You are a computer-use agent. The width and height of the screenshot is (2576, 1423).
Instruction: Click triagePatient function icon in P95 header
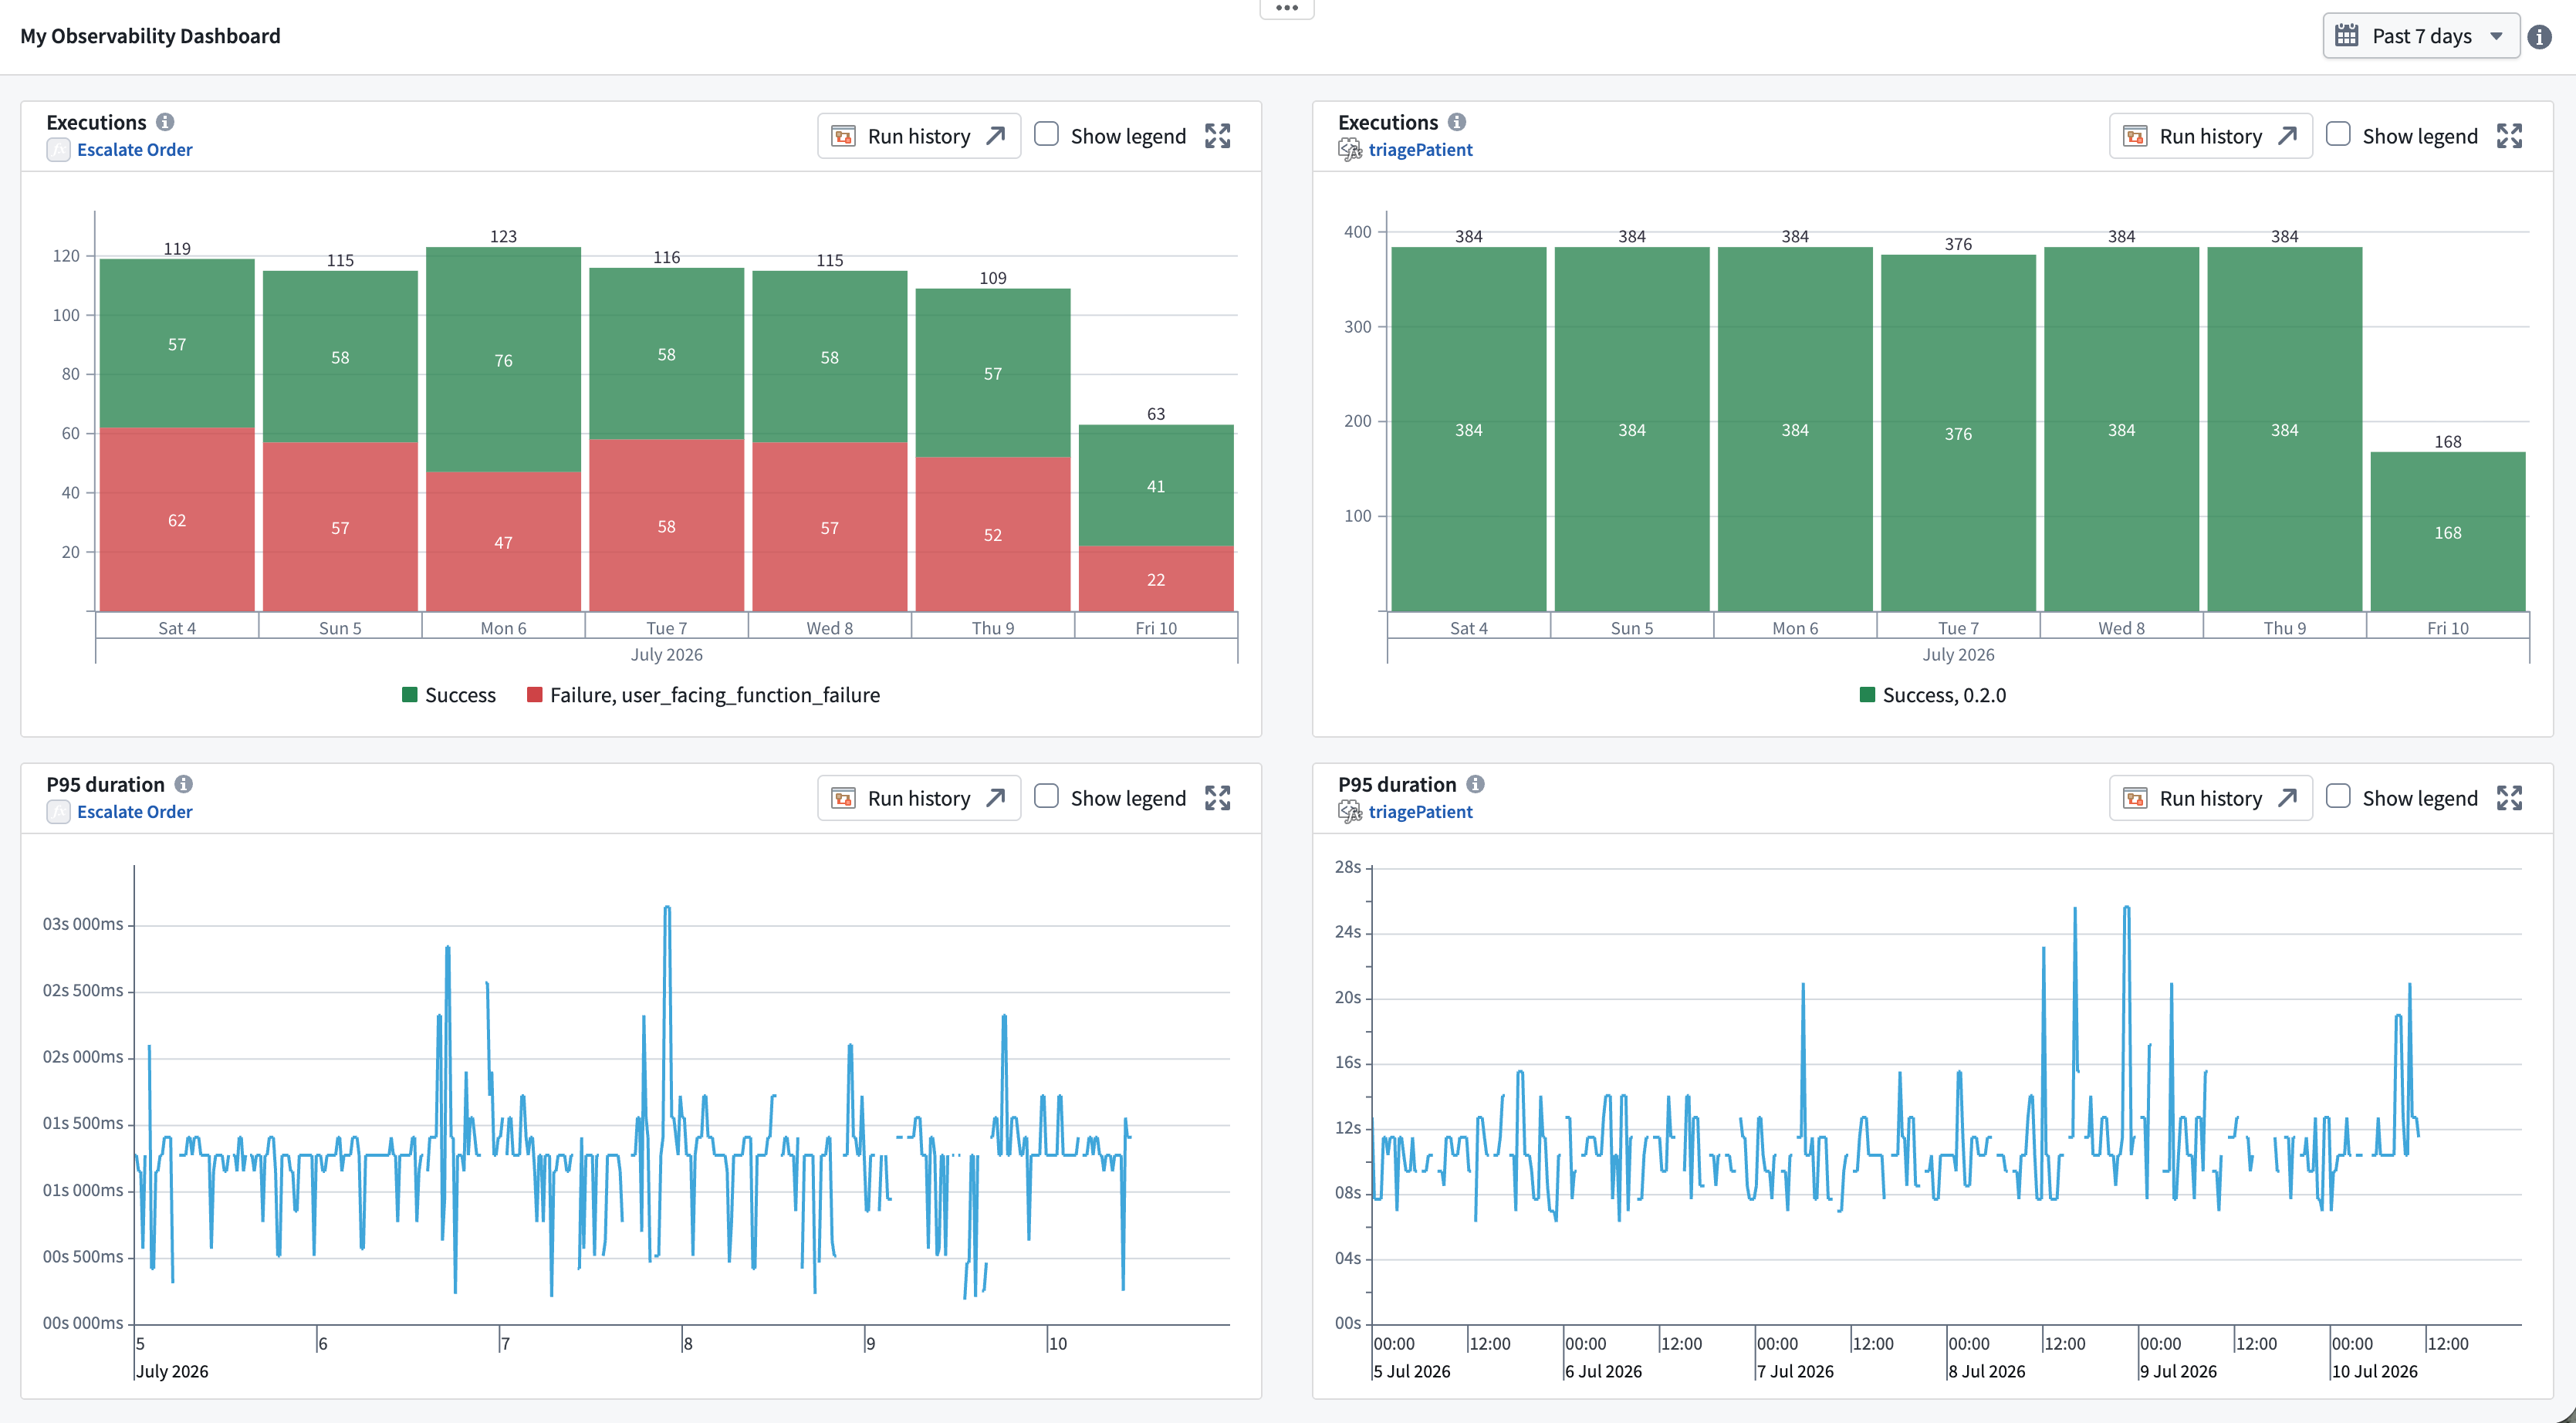click(x=1350, y=812)
